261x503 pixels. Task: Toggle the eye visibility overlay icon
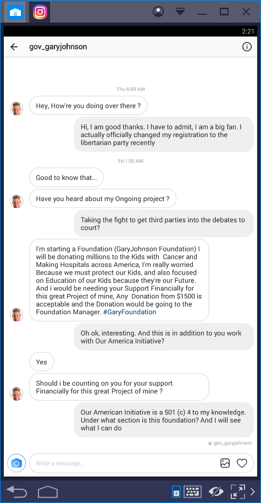coord(216,491)
